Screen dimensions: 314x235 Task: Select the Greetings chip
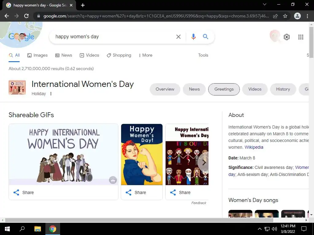[224, 89]
